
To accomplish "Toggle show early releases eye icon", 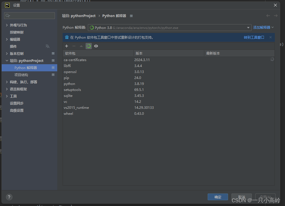I will [x=96, y=46].
